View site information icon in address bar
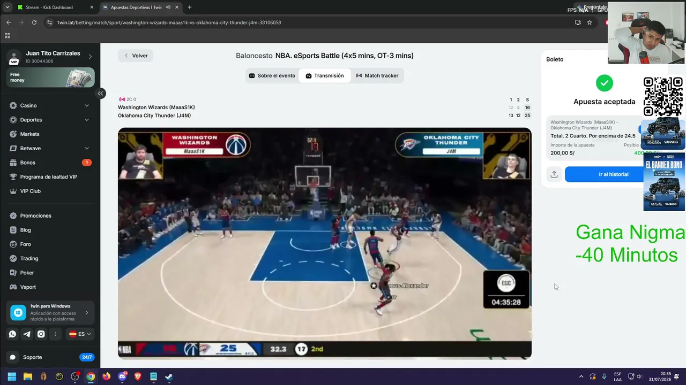The image size is (686, 385). tap(50, 22)
